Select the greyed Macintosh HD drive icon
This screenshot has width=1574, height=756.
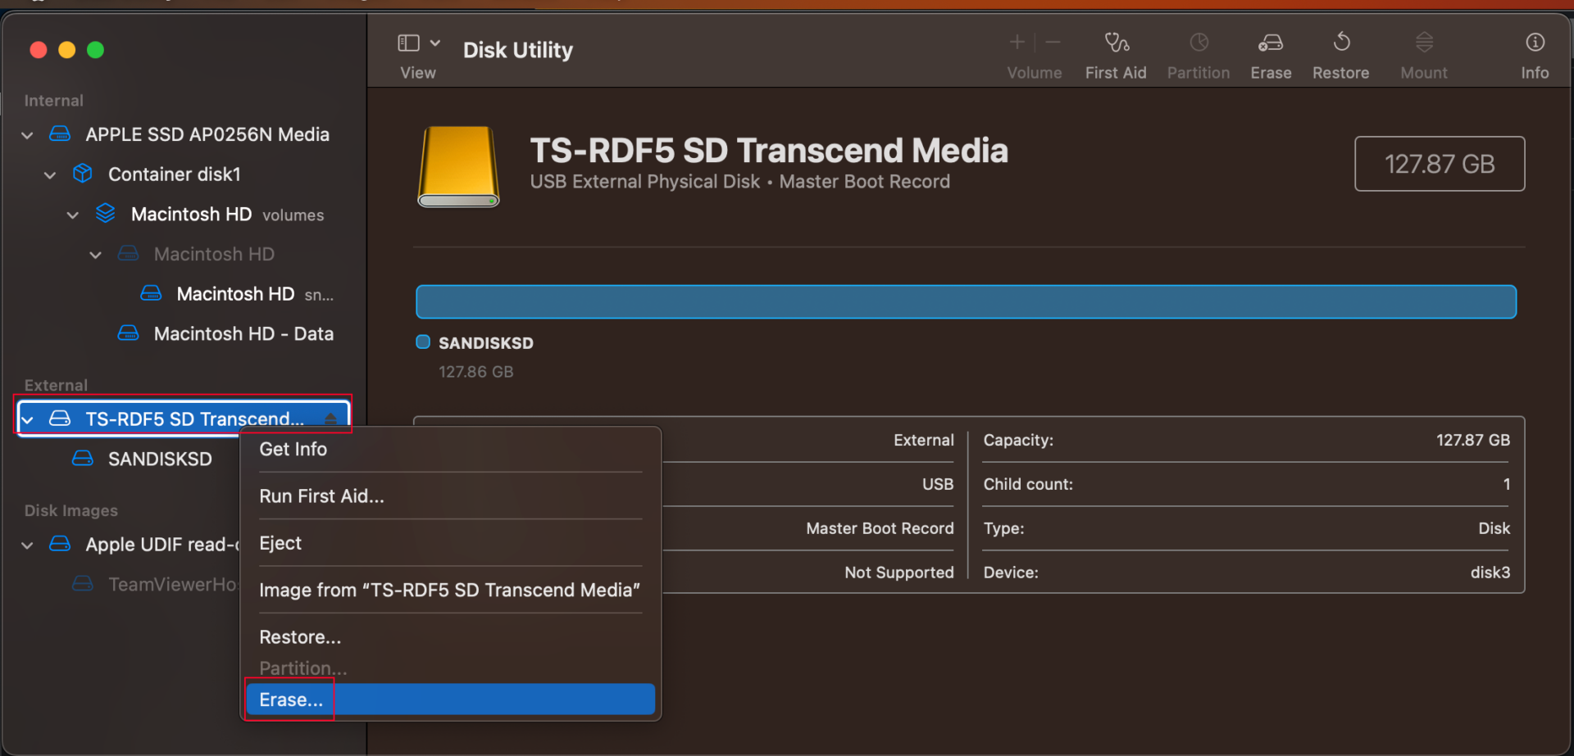[x=128, y=253]
